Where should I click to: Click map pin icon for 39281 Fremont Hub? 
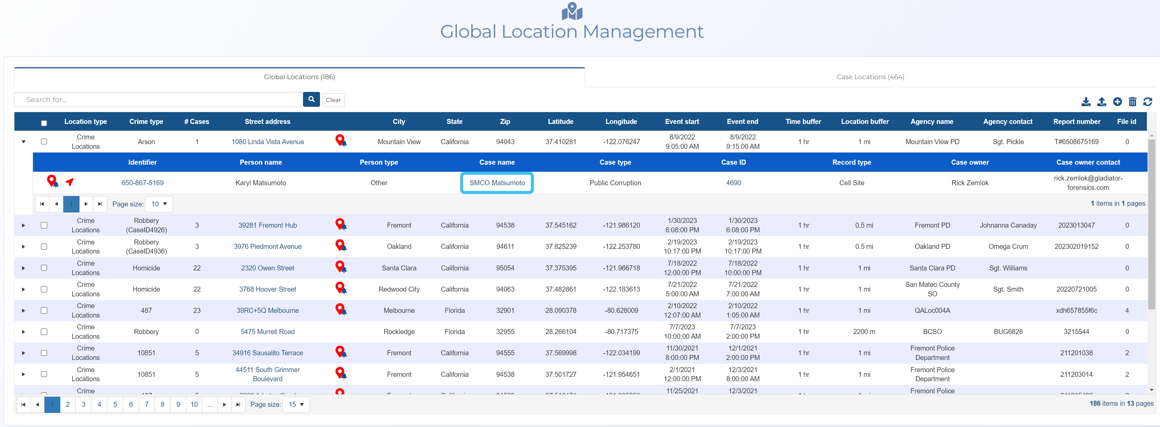click(x=341, y=224)
